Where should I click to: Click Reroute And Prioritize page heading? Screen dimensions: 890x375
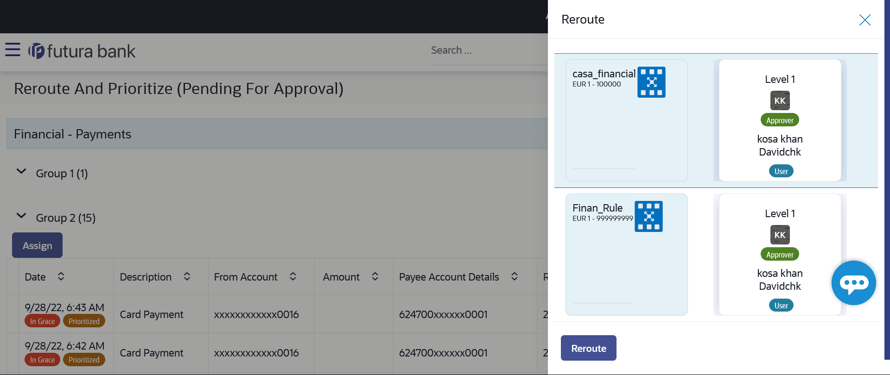tap(178, 88)
